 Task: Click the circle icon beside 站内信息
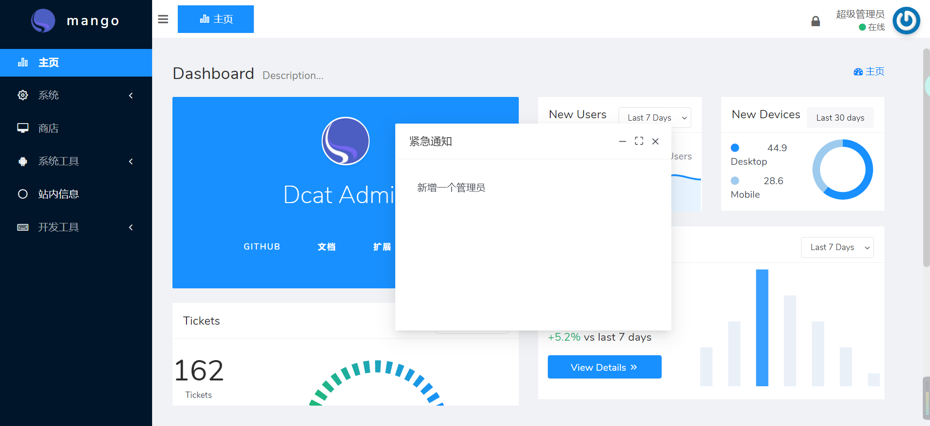click(23, 194)
